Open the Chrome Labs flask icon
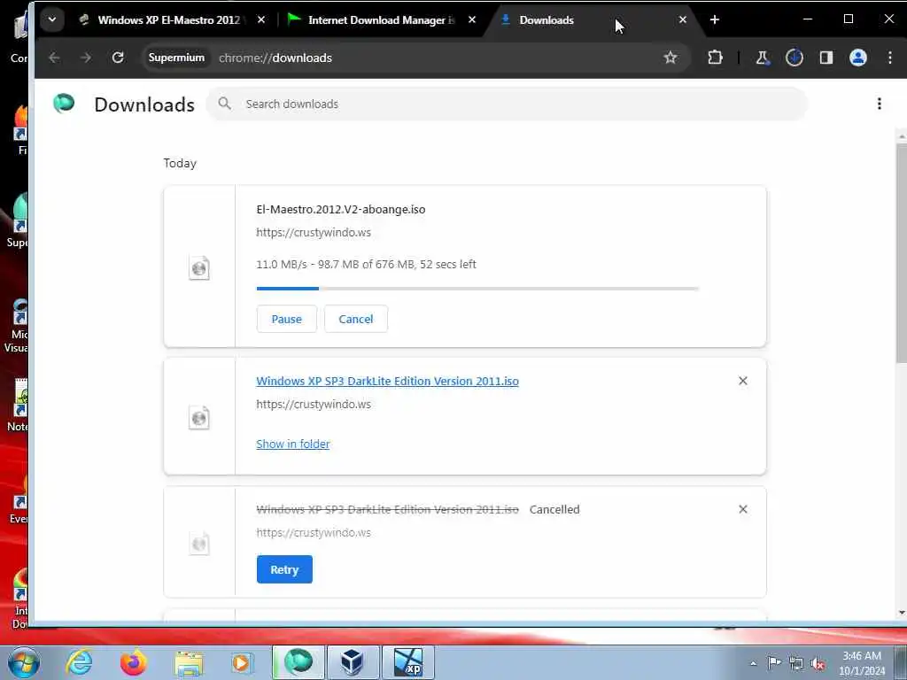This screenshot has width=907, height=680. coord(763,58)
